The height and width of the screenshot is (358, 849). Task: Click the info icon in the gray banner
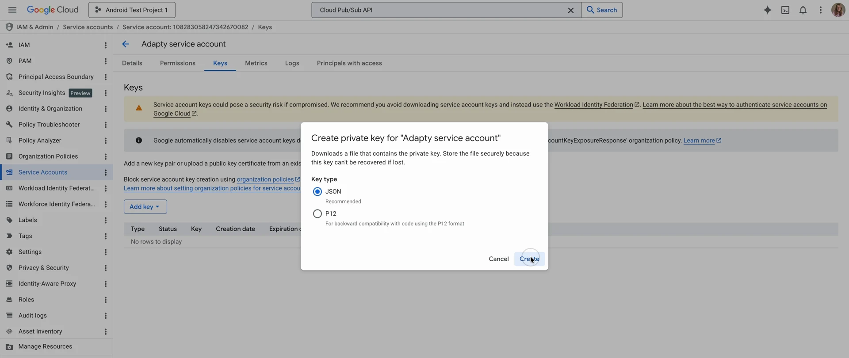[x=139, y=141]
